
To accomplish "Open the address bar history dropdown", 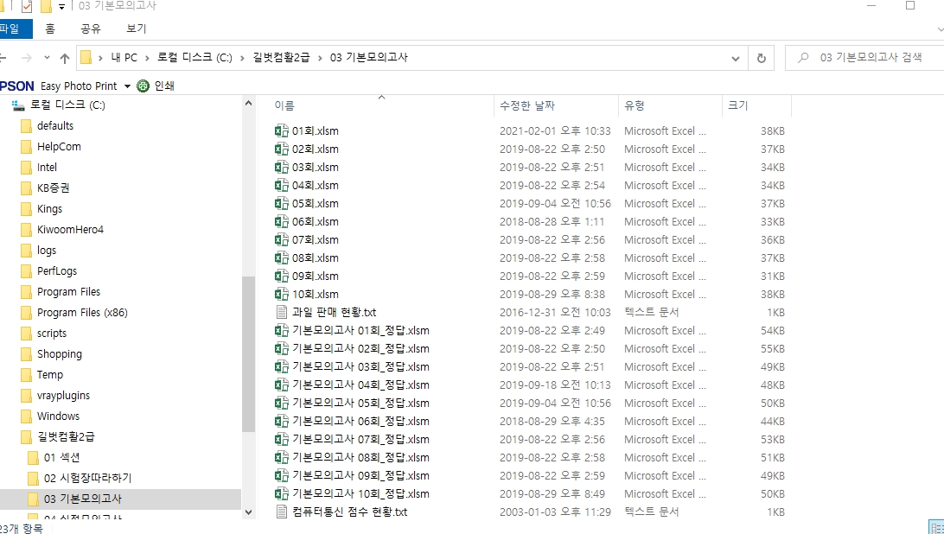I will click(736, 58).
